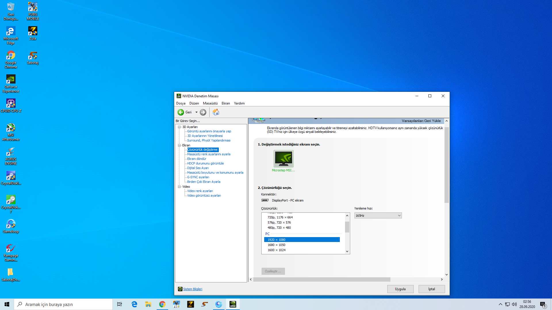Select 1600 × 1024 resolution
The width and height of the screenshot is (552, 310).
tap(302, 250)
